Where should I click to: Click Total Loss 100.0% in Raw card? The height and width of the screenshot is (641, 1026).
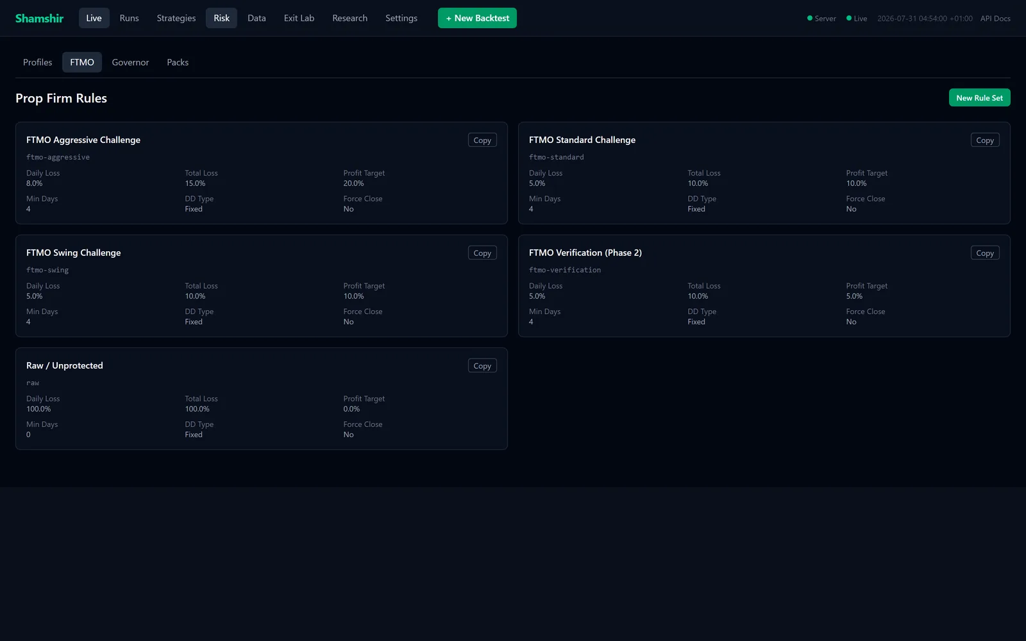(x=198, y=409)
